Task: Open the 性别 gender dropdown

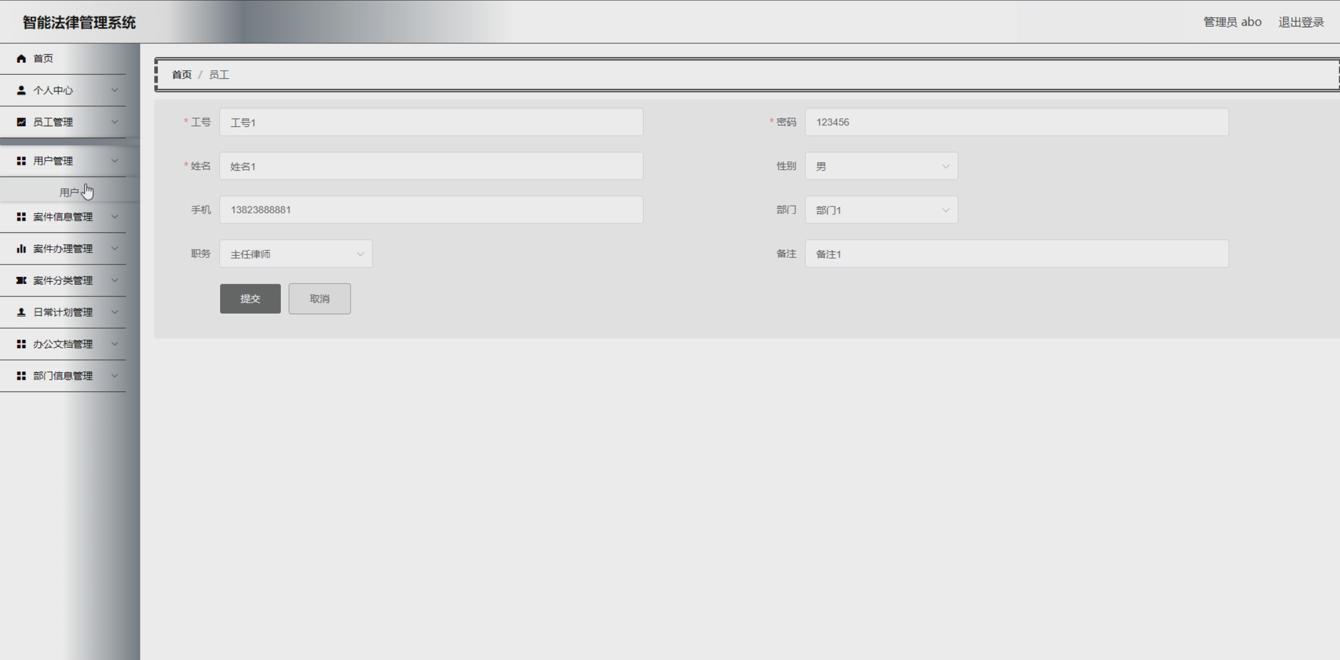Action: (881, 167)
